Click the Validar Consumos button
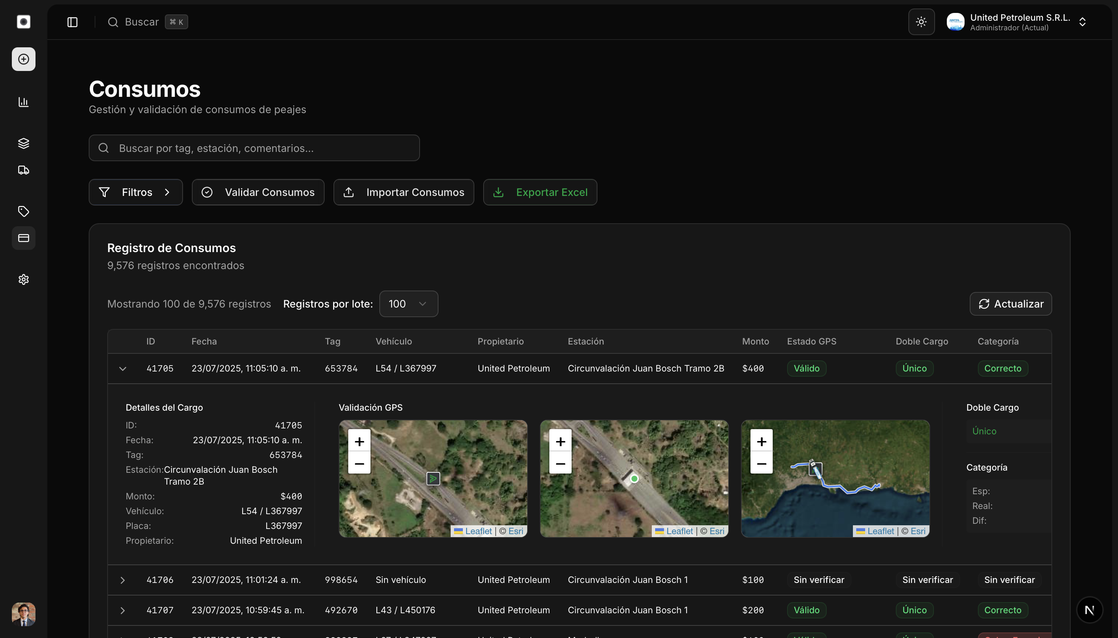This screenshot has width=1118, height=638. point(258,192)
